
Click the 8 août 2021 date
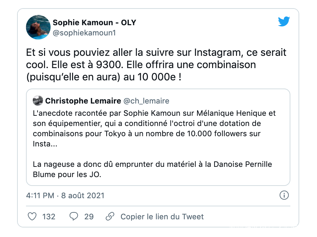pos(83,195)
